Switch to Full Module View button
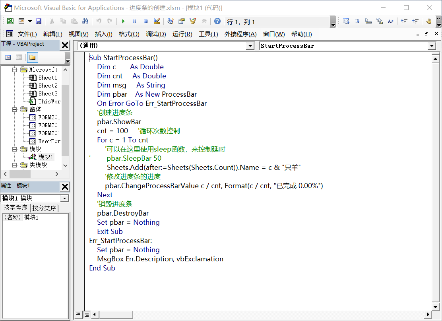 87,315
